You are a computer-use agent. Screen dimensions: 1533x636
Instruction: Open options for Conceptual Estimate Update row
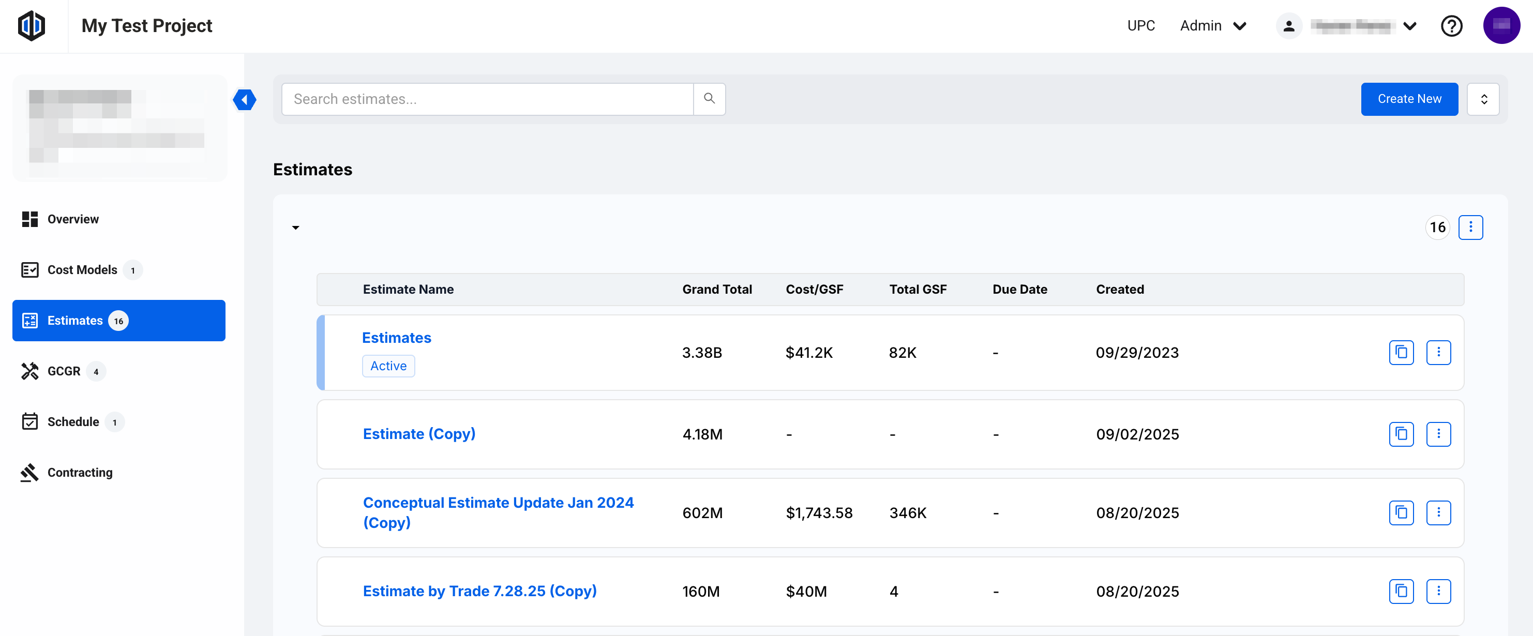point(1438,513)
